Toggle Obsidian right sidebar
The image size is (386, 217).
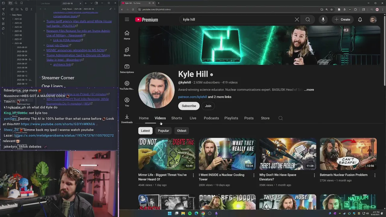point(96,3)
